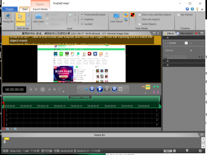The width and height of the screenshot is (207, 155).
Task: Enable Show only selected objects
Action: 139,14
